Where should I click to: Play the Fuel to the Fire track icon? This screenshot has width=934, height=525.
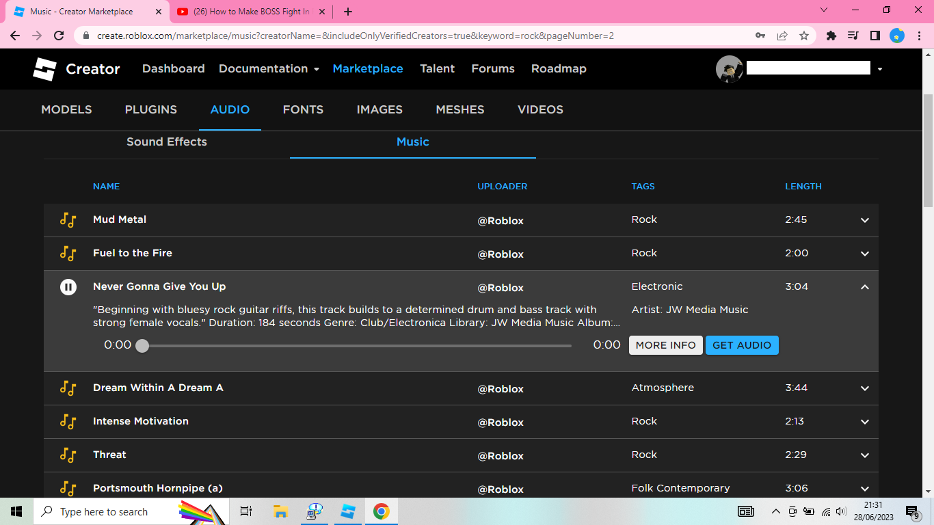pos(68,254)
